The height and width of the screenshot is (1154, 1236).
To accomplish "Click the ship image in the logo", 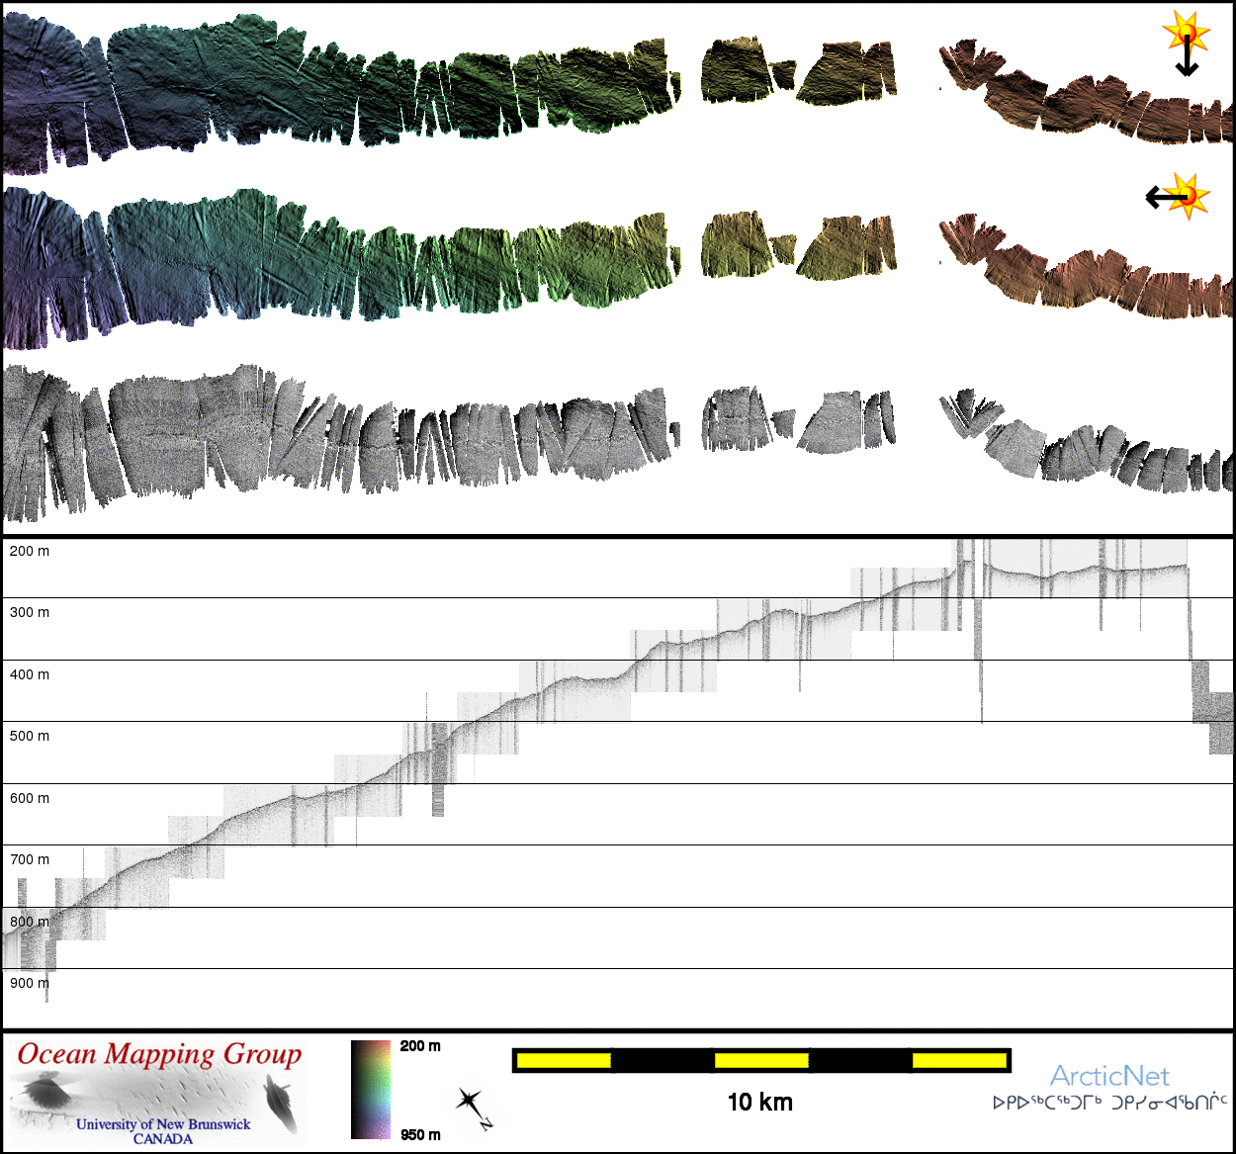I will point(280,1103).
